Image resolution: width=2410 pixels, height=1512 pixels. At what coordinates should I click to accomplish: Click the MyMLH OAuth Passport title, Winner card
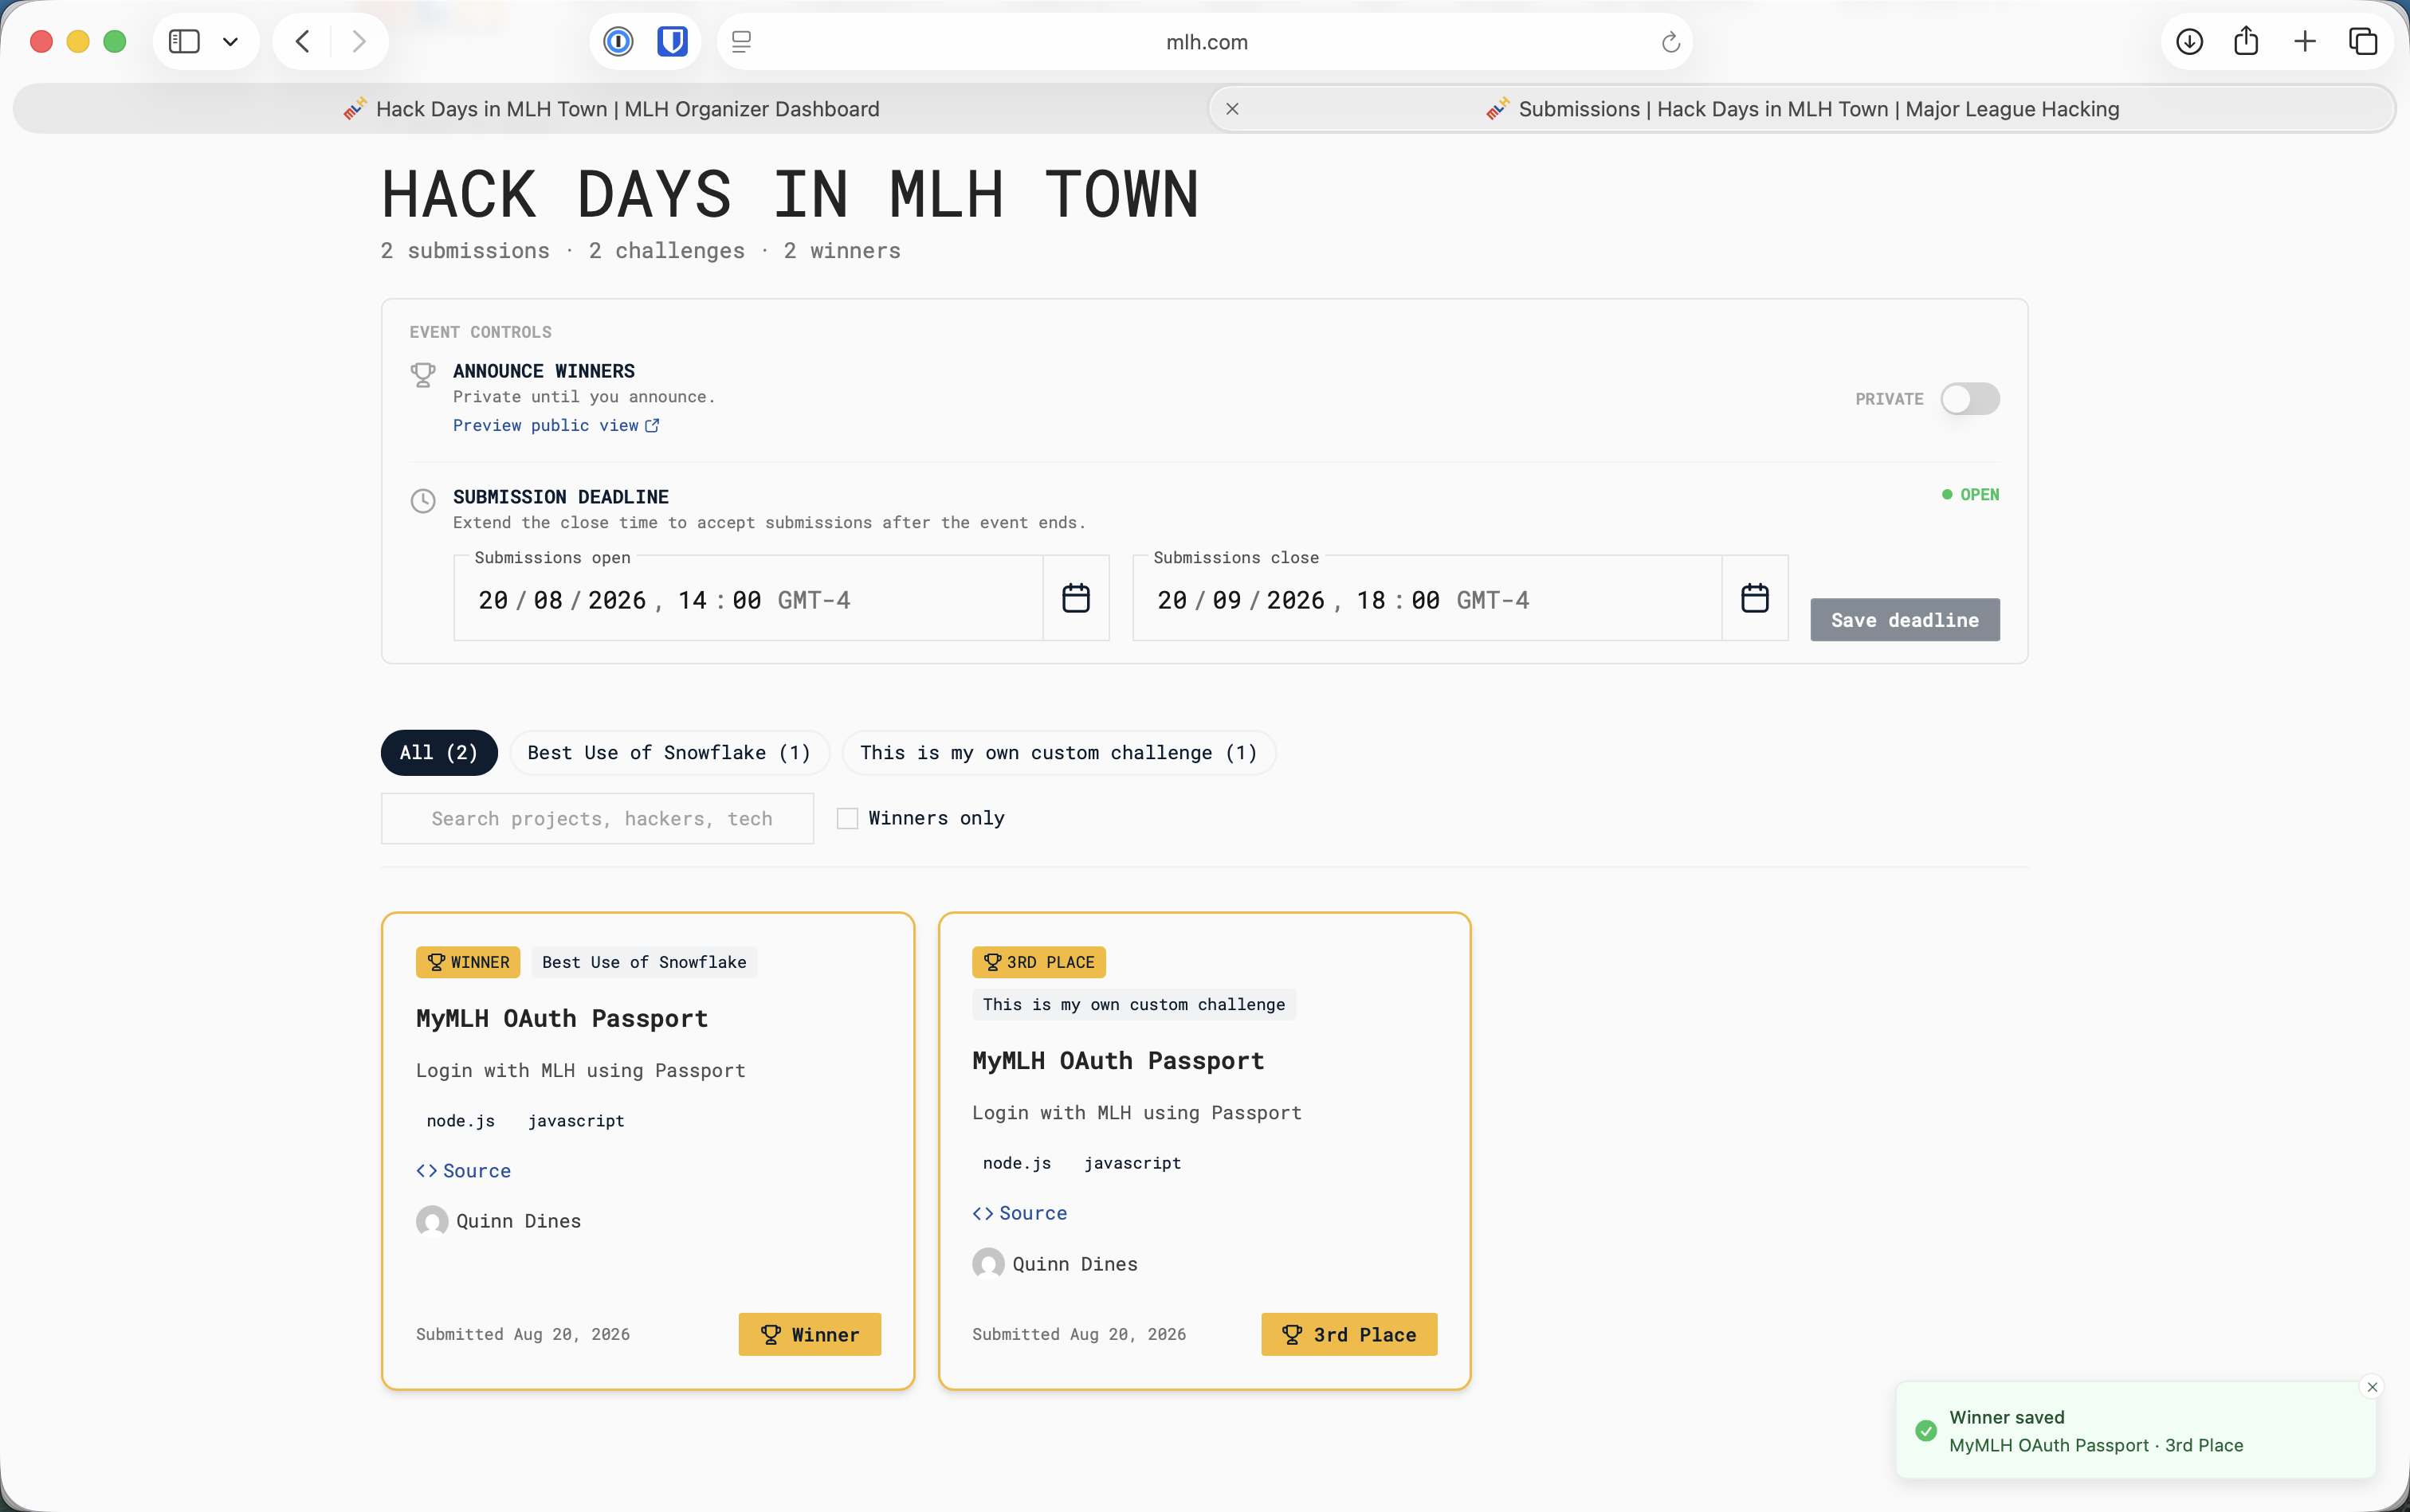(x=562, y=1019)
